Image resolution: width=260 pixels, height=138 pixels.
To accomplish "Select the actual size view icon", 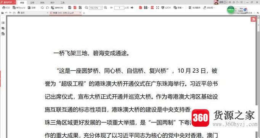I will tap(70, 8).
